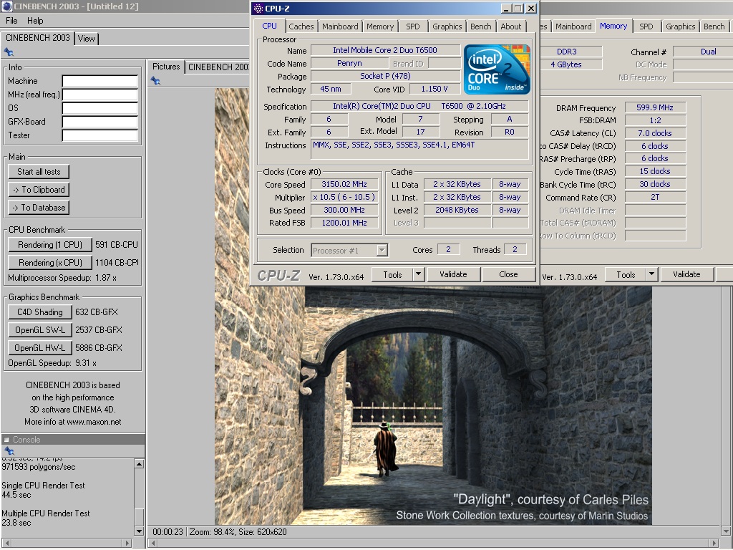Click the console scrollbar down arrow

(139, 531)
